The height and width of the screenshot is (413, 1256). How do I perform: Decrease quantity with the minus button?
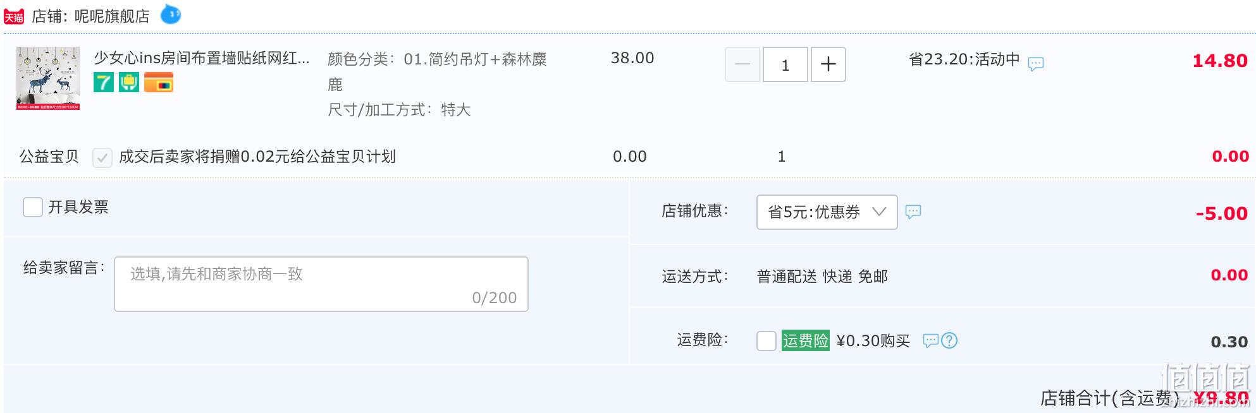tap(742, 64)
